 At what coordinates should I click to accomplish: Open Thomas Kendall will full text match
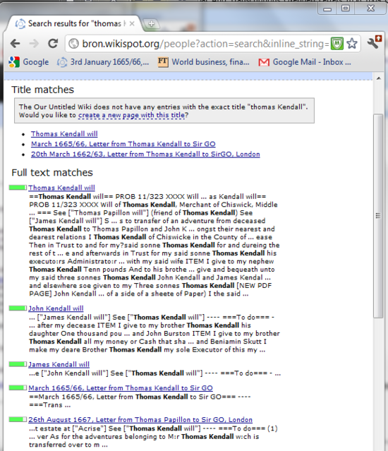(61, 188)
